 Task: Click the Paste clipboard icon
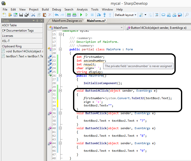(x=44, y=15)
